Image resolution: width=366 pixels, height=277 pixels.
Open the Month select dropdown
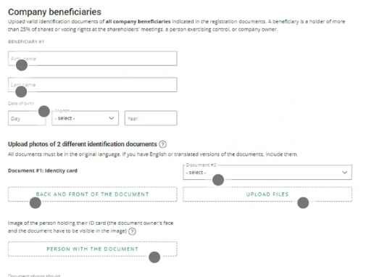(85, 118)
